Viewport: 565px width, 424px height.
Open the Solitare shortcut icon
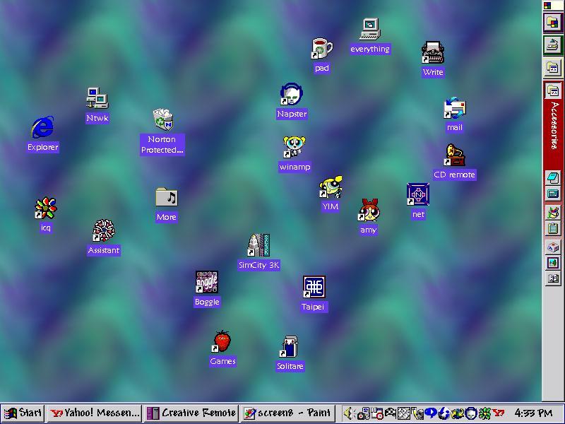[290, 346]
